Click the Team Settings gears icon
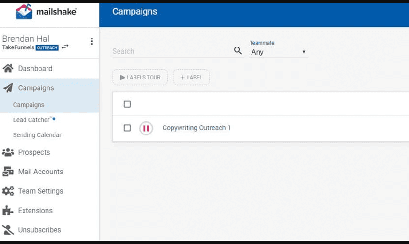Viewport: 409px width, 244px height. (x=8, y=191)
